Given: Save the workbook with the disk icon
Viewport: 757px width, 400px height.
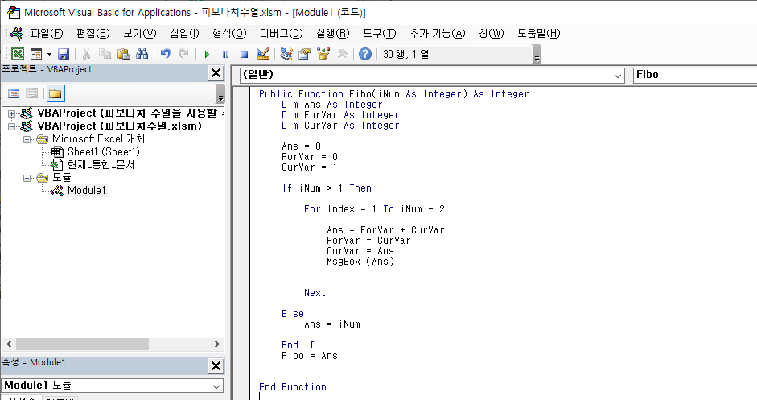Looking at the screenshot, I should click(x=64, y=54).
